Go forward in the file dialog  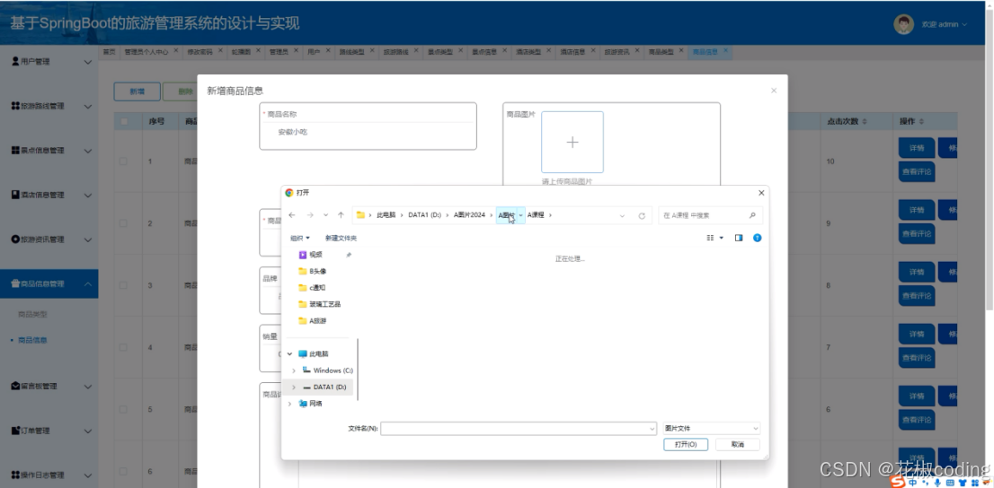tap(310, 215)
